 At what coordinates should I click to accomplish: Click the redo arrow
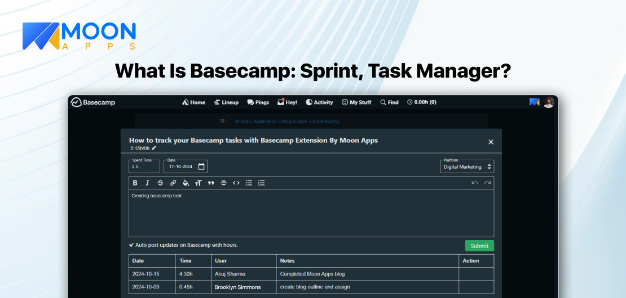pyautogui.click(x=487, y=183)
